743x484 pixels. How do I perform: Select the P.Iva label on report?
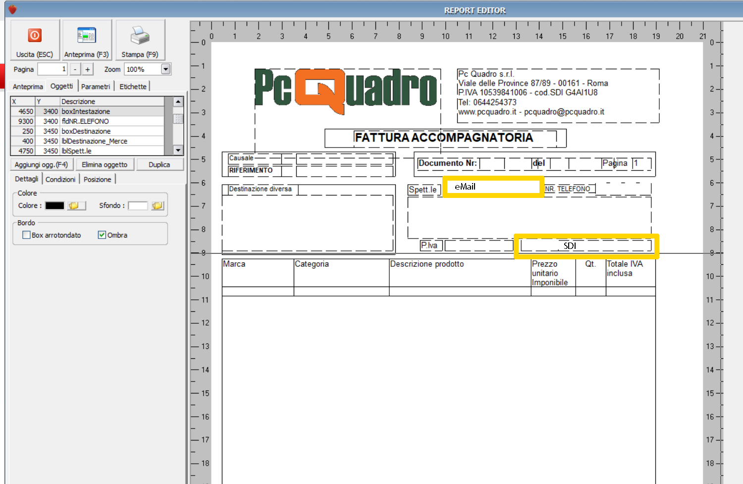pos(429,245)
